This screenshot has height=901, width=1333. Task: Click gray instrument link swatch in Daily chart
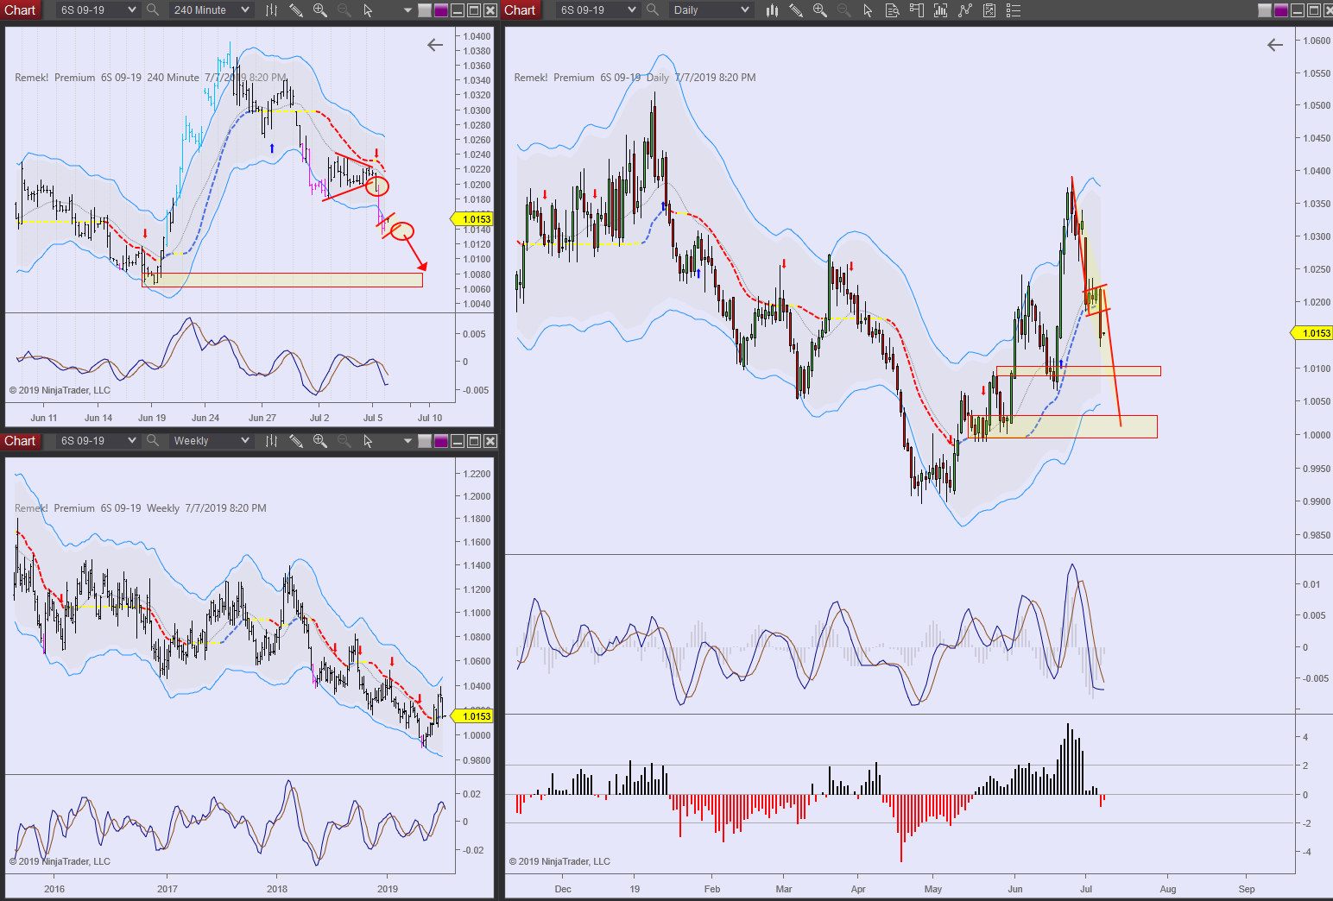(1265, 10)
